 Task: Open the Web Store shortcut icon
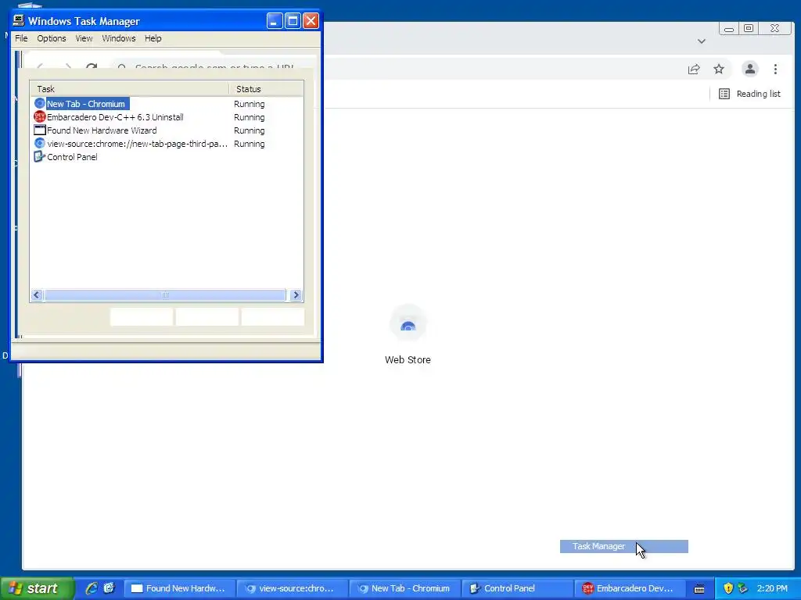[408, 323]
